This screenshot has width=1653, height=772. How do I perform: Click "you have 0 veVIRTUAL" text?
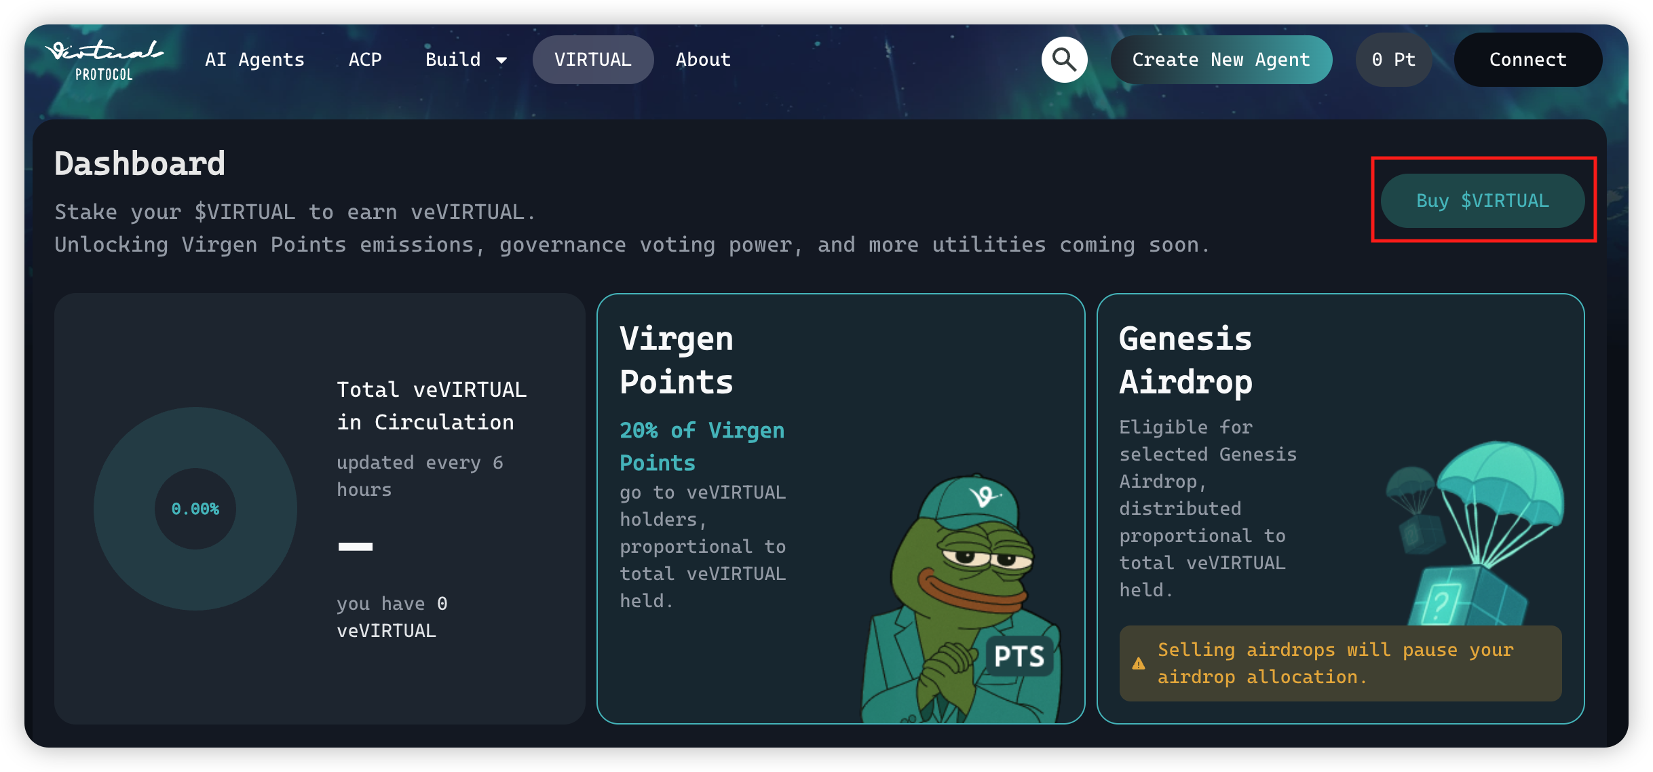click(392, 617)
